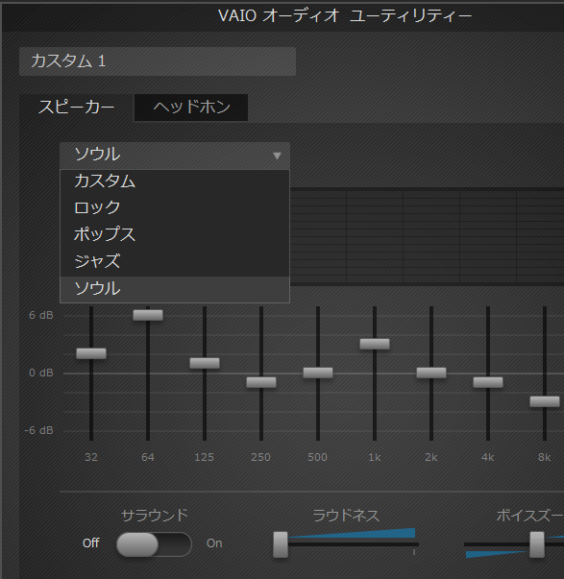Click the 32 Hz equalizer slider handle

(91, 353)
